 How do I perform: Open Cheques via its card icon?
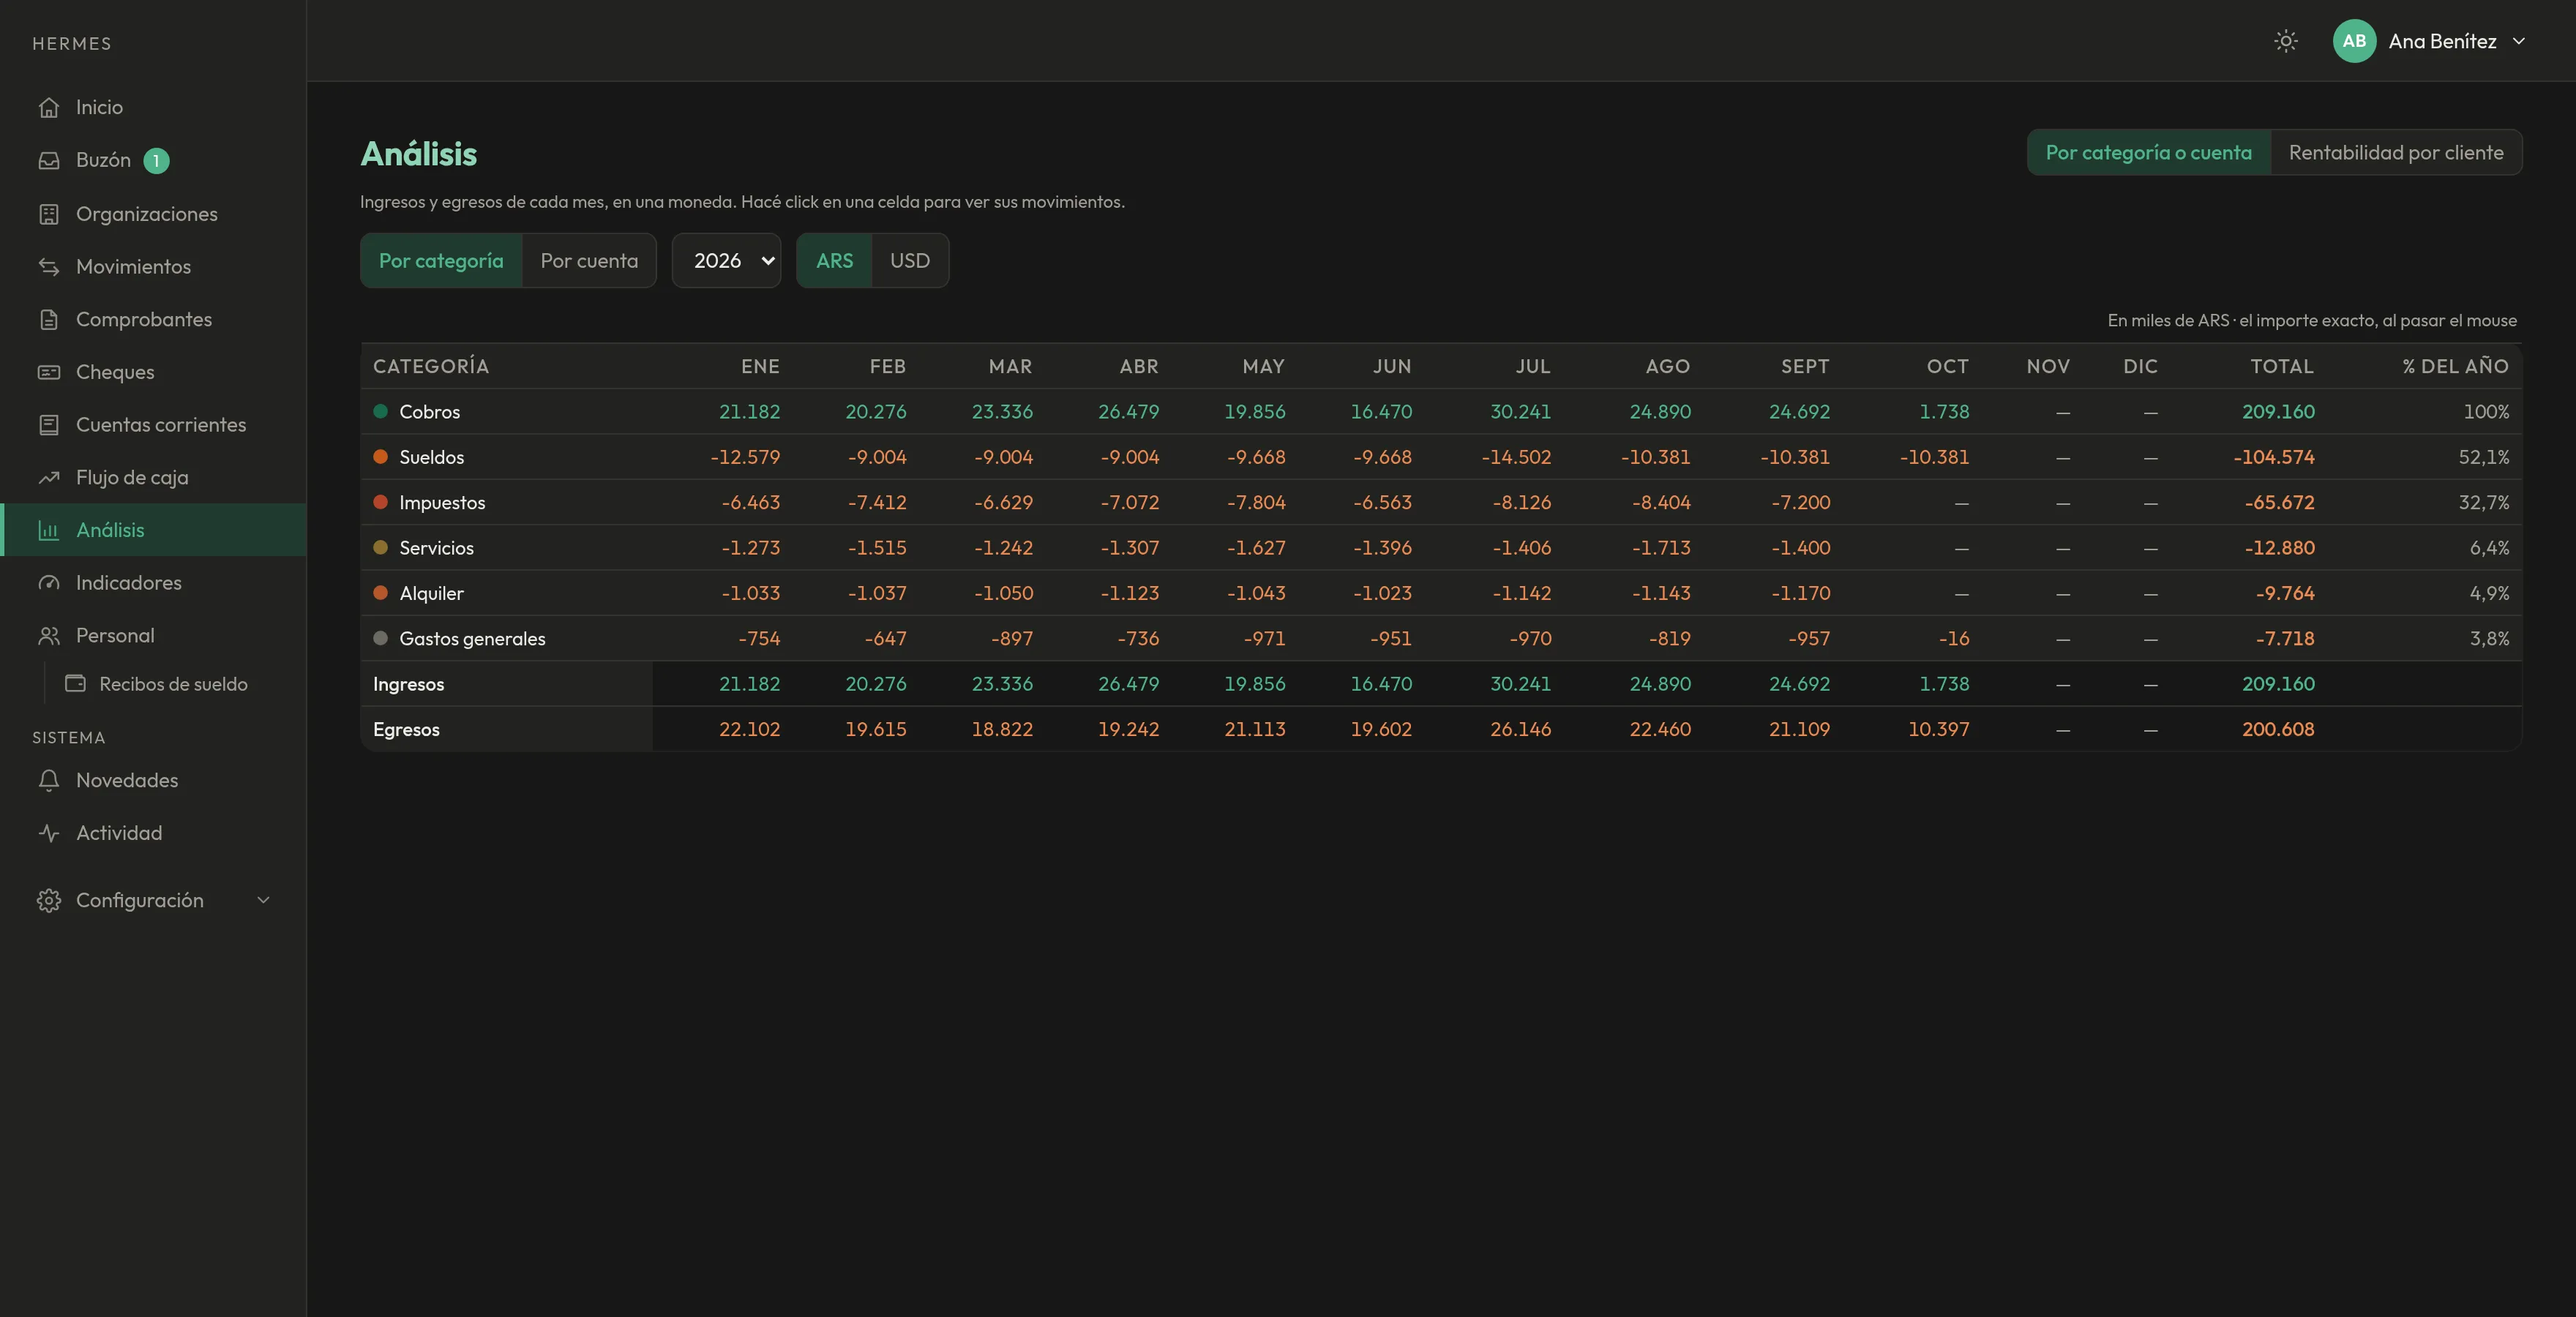pyautogui.click(x=49, y=372)
